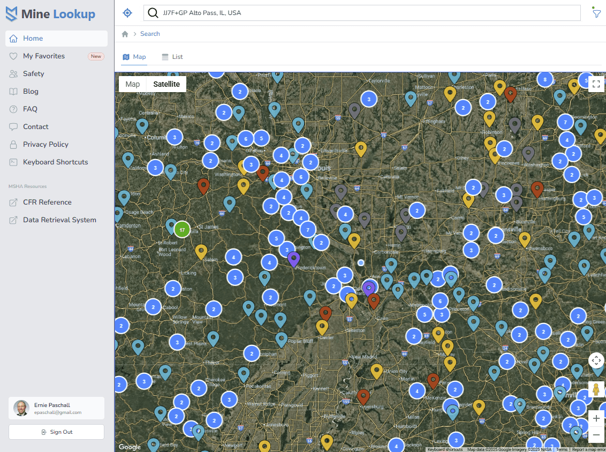This screenshot has height=452, width=606.
Task: Expand the green cluster marker showing 17 mines
Action: (x=182, y=229)
